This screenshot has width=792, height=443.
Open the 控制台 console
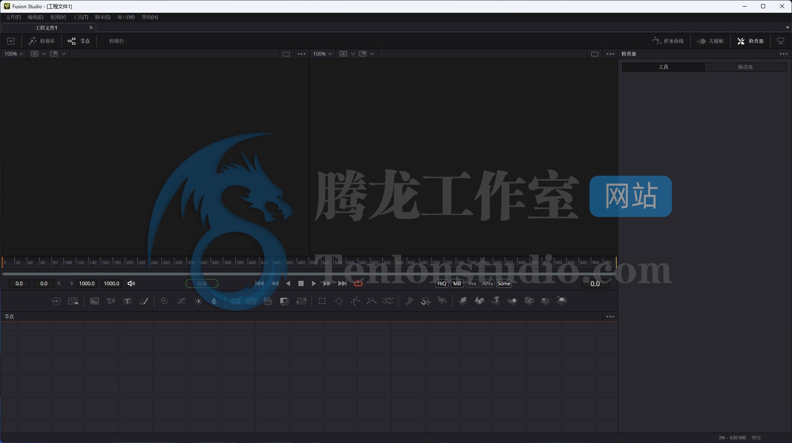click(117, 41)
